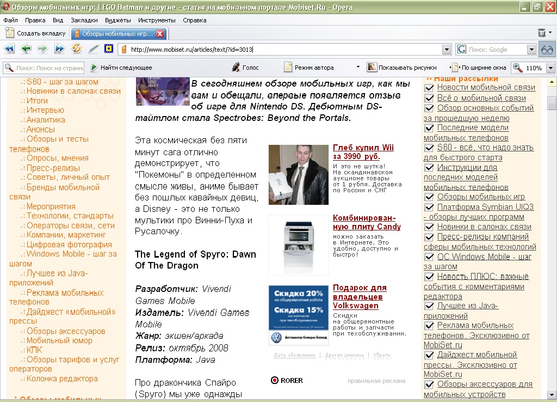Open the Колонка редактора sidebar link
The width and height of the screenshot is (557, 402).
pyautogui.click(x=62, y=379)
